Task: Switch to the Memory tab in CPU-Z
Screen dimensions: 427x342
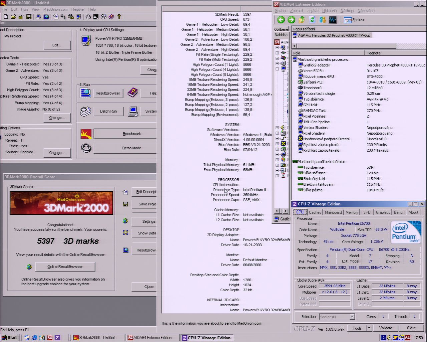Action: click(x=352, y=212)
